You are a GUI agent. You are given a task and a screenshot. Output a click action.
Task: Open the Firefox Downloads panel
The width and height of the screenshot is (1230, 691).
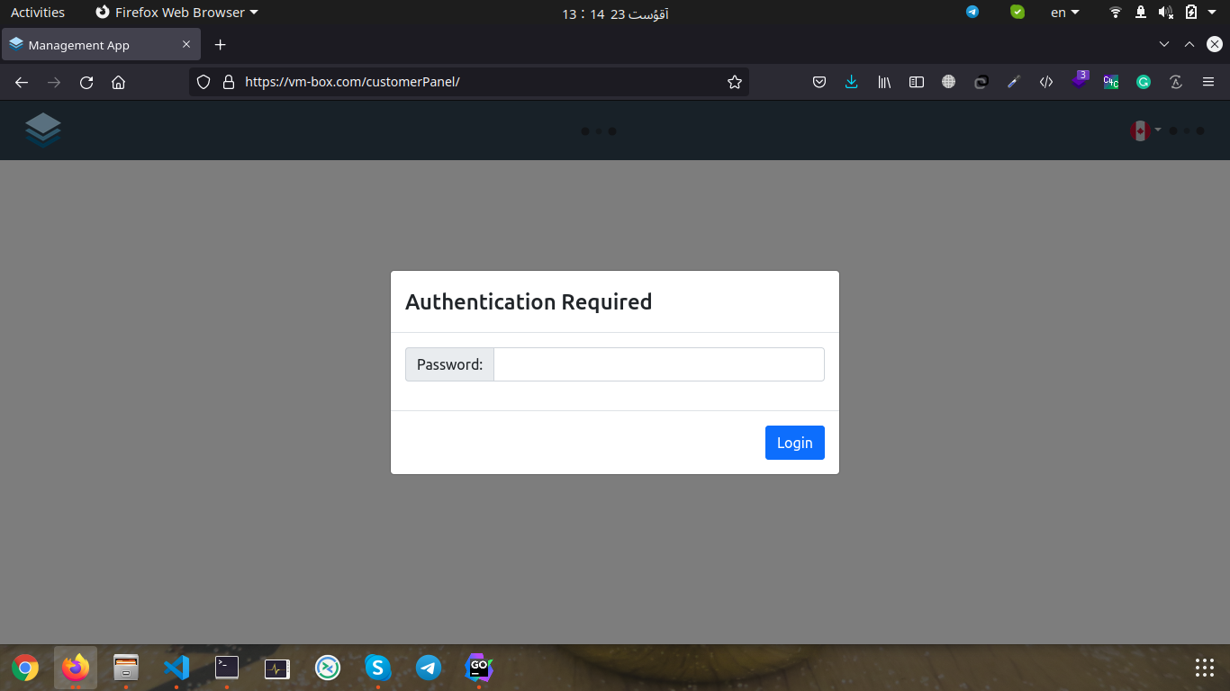coord(852,82)
